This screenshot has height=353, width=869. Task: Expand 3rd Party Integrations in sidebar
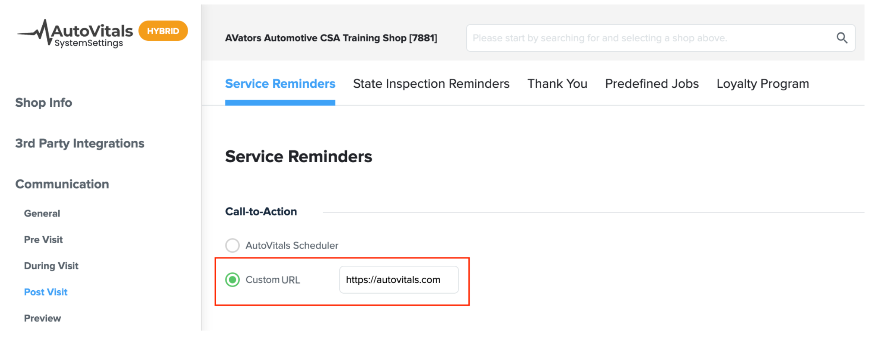coord(80,143)
